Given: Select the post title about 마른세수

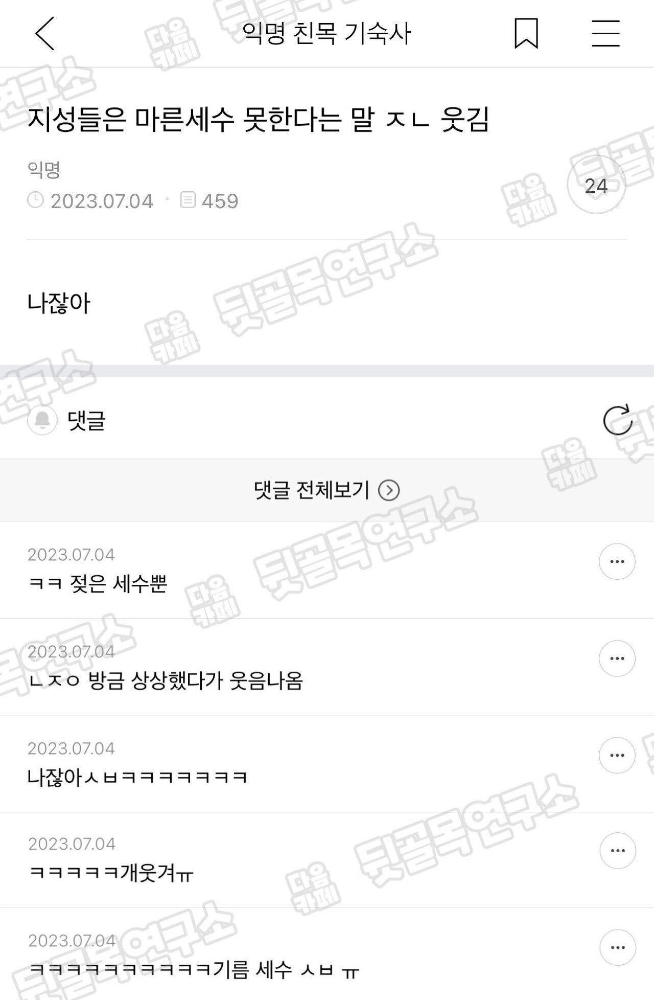Looking at the screenshot, I should click(x=259, y=120).
